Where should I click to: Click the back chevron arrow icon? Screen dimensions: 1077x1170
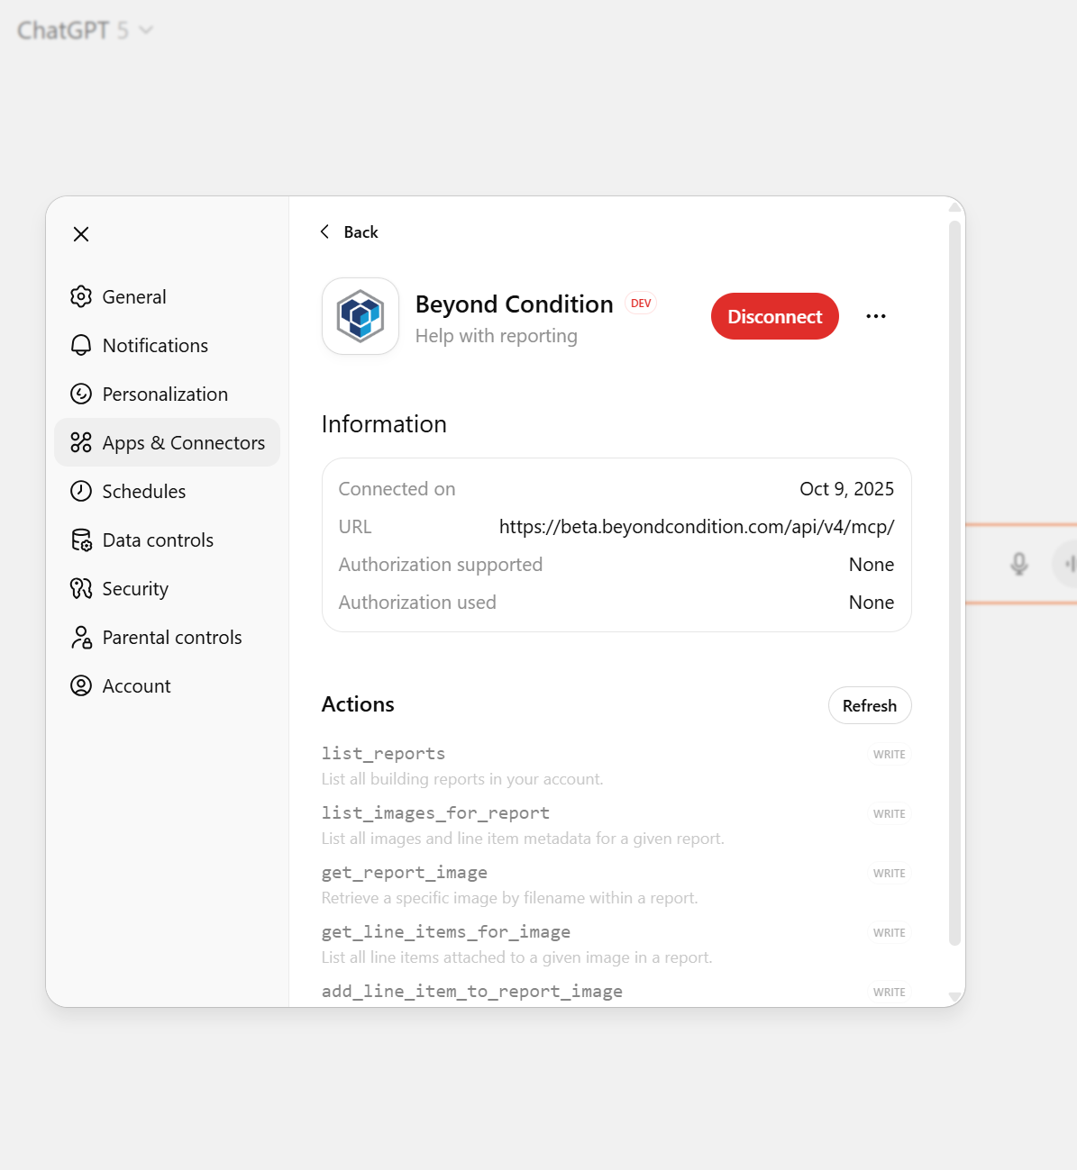click(x=324, y=231)
